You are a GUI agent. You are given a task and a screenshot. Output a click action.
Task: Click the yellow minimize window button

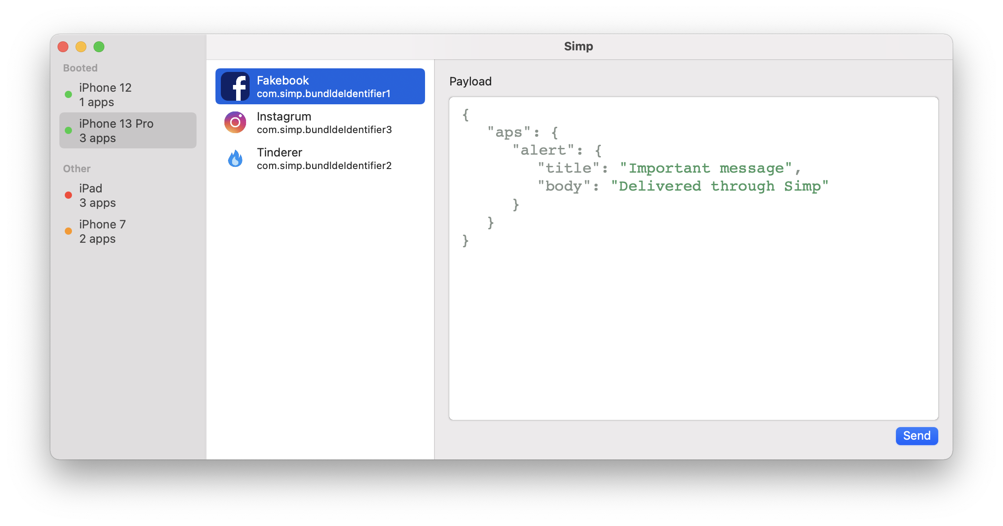pyautogui.click(x=81, y=47)
